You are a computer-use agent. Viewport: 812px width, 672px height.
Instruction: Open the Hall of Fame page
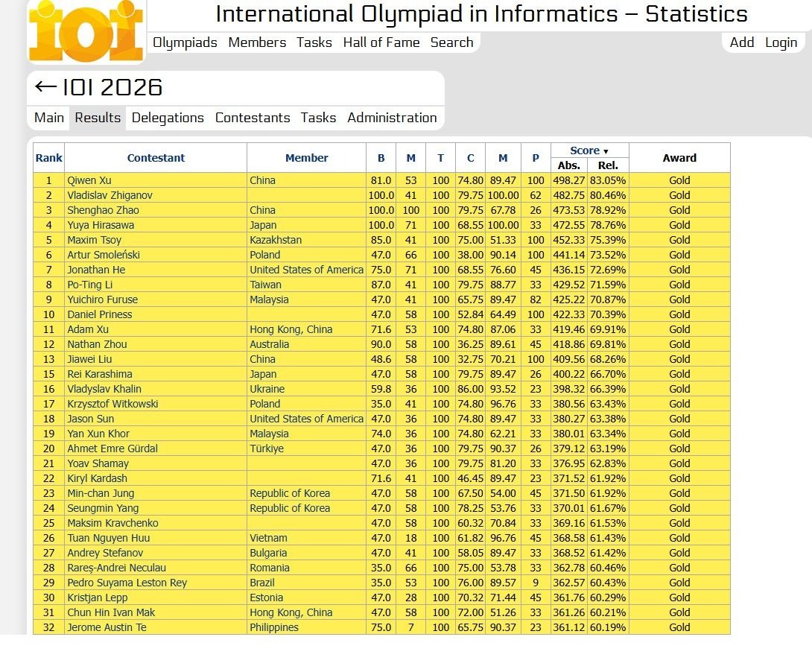pyautogui.click(x=381, y=42)
